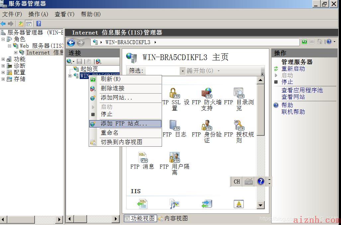Open the FTP SSL 设置 feature icon
This screenshot has width=341, height=225.
click(x=175, y=93)
